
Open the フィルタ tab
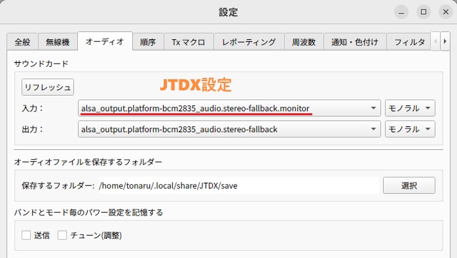[x=409, y=42]
